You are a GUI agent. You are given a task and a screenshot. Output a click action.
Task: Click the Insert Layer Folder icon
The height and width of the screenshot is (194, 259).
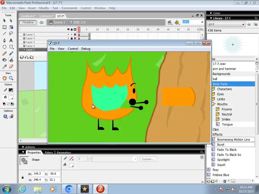31,57
